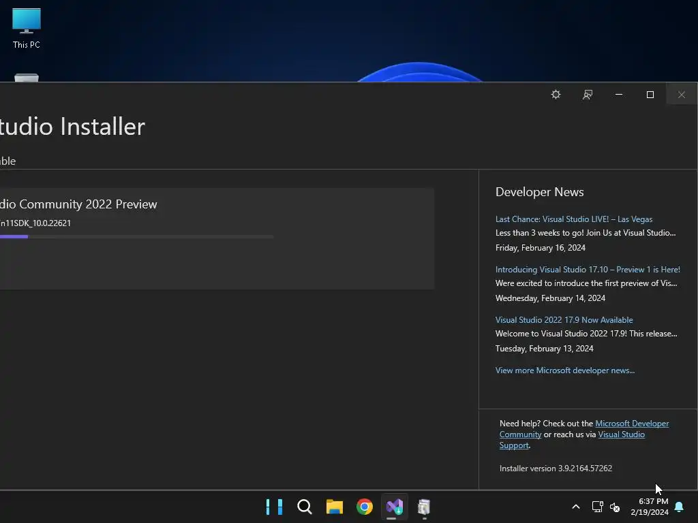This screenshot has height=523, width=698.
Task: Open Introducing Visual Studio 17.10 Preview 1 article
Action: coord(588,270)
